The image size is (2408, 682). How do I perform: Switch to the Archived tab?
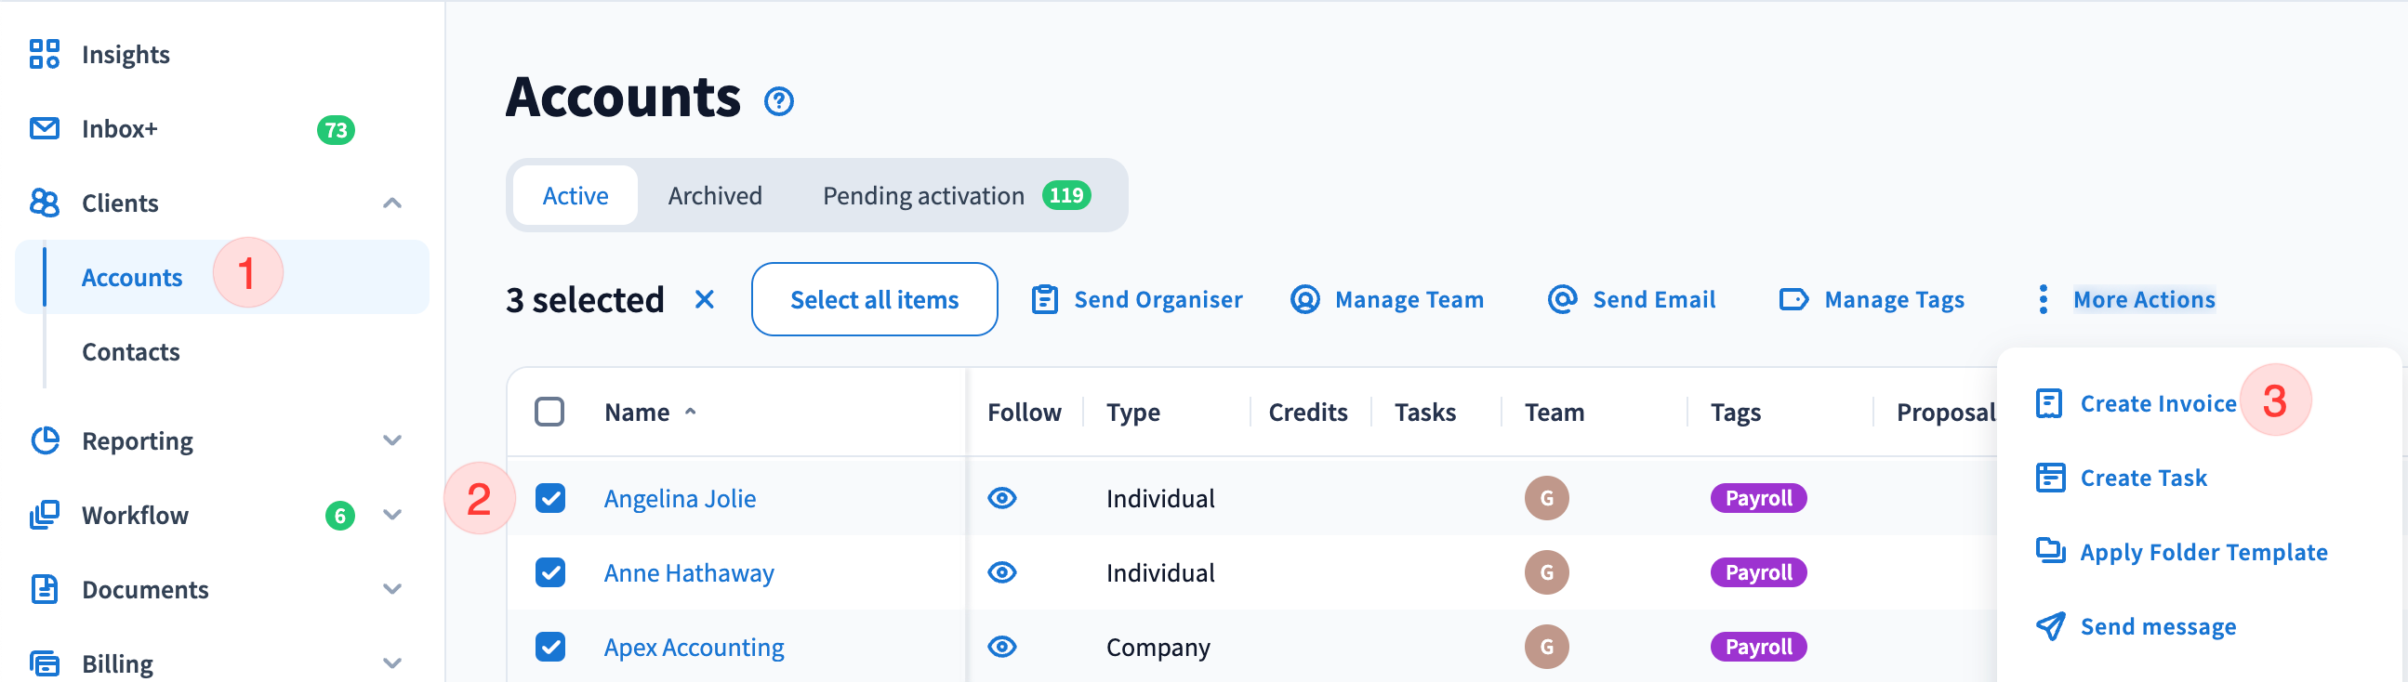714,196
